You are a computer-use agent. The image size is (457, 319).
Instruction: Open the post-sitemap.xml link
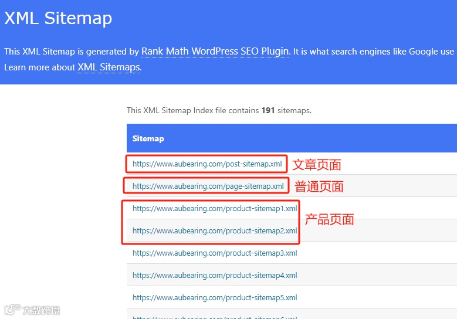tap(207, 164)
